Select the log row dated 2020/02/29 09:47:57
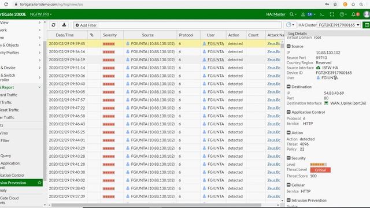The image size is (370, 208). pos(164,100)
